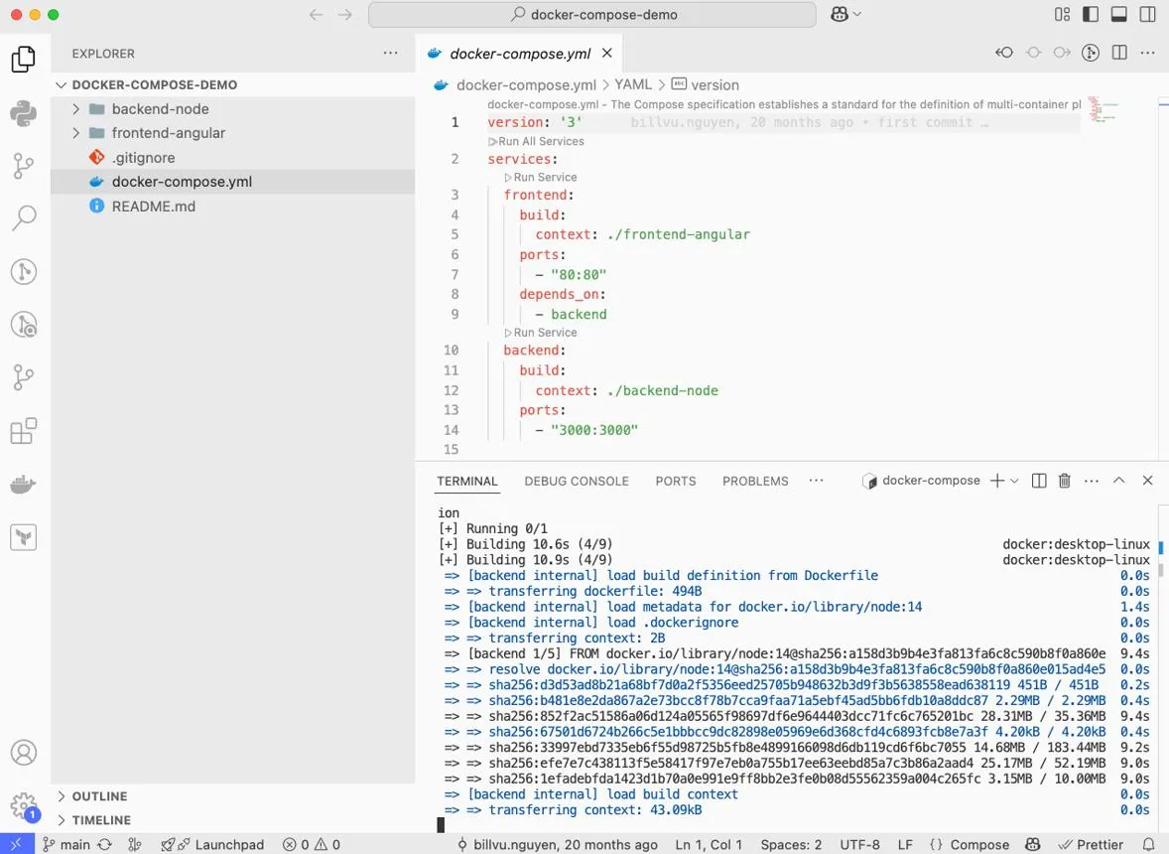Click Run Service above the frontend service
This screenshot has height=854, width=1169.
(x=541, y=178)
